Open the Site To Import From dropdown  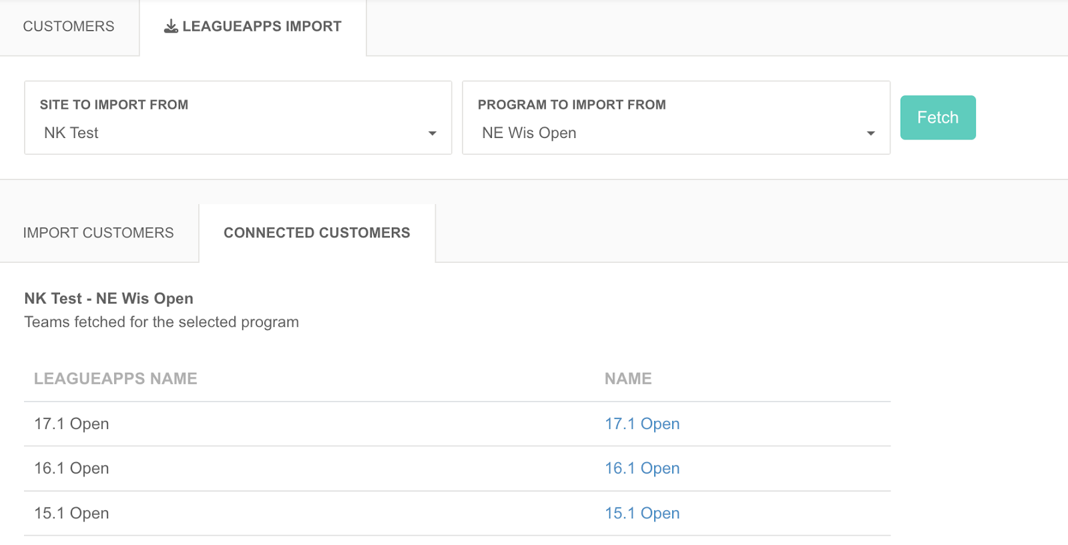238,118
